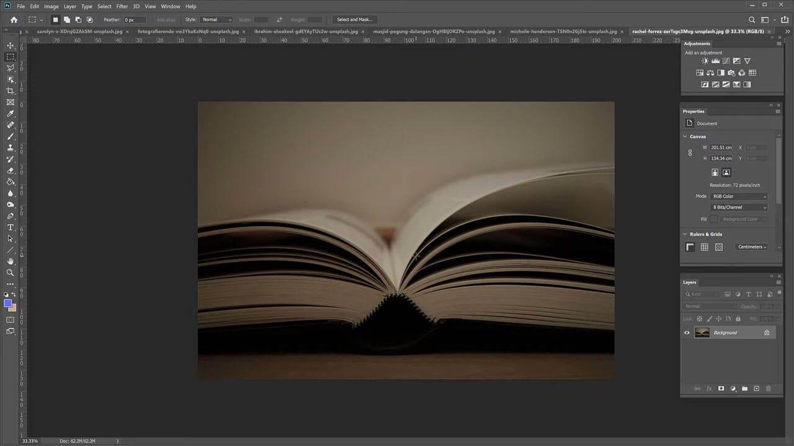Select the Clone Stamp tool
The image size is (794, 446).
point(10,147)
